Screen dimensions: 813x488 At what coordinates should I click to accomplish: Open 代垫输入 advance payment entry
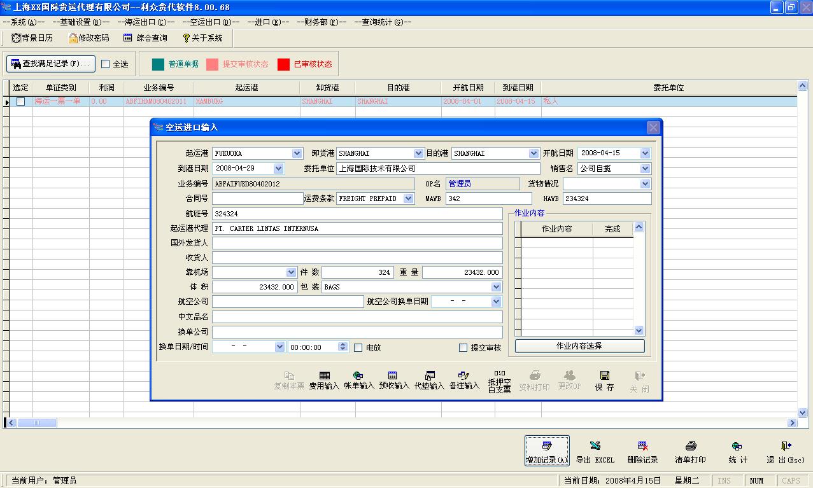(429, 380)
